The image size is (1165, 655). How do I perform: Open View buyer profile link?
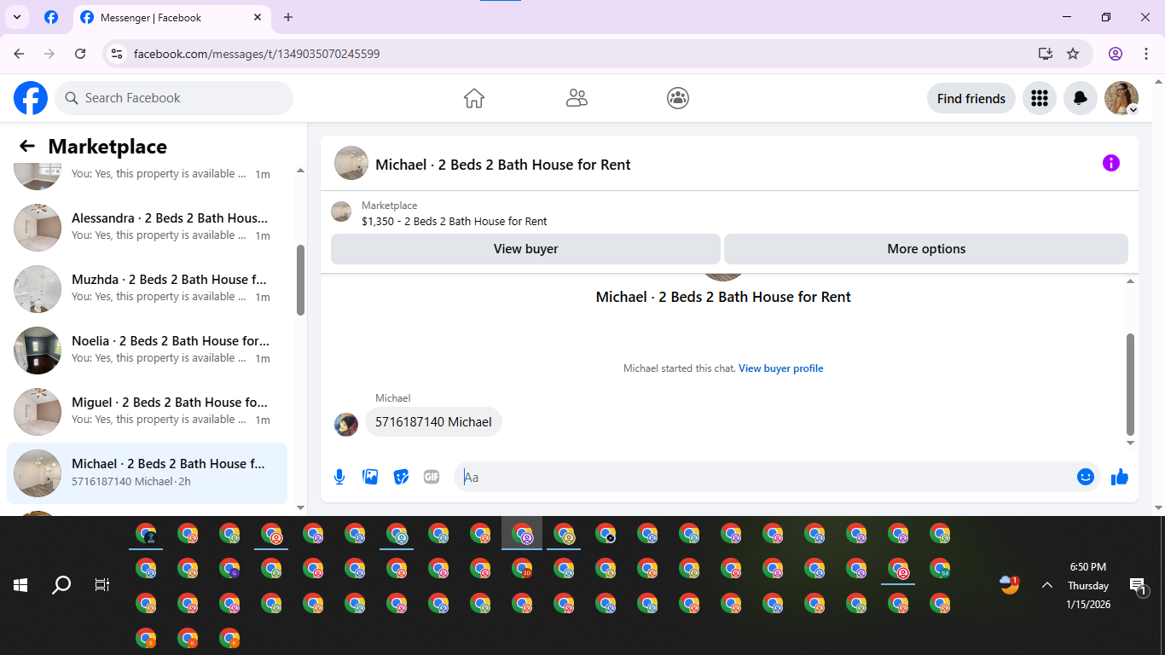(781, 368)
